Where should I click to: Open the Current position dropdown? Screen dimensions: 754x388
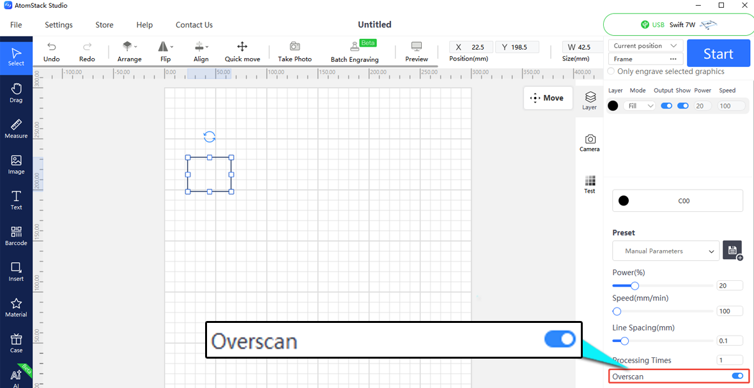point(646,45)
